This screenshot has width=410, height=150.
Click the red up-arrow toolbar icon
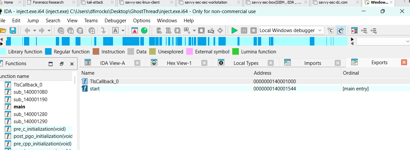pos(135,30)
